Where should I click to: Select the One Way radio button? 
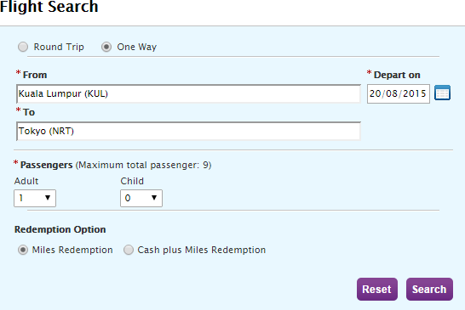(x=106, y=47)
